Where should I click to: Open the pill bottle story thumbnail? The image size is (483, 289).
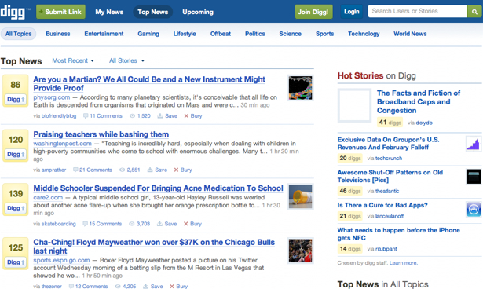pos(300,197)
